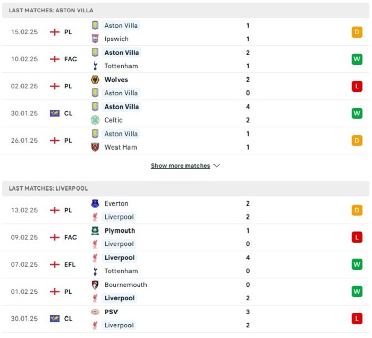Open the 15.02.25 Aston Villa vs Ipswich row
Viewport: 372px width, 338px height.
click(185, 32)
